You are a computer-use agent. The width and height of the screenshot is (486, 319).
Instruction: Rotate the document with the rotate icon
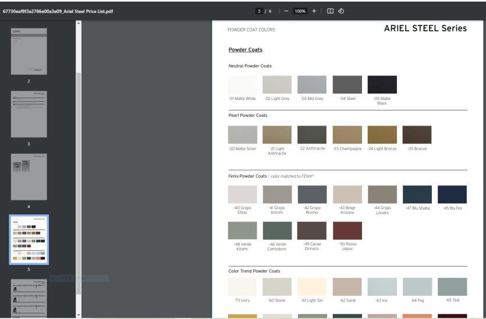(x=341, y=11)
